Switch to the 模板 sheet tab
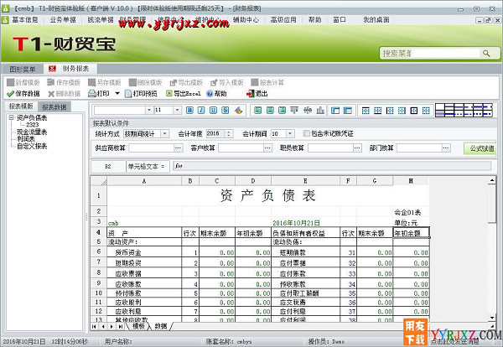 coord(138,326)
